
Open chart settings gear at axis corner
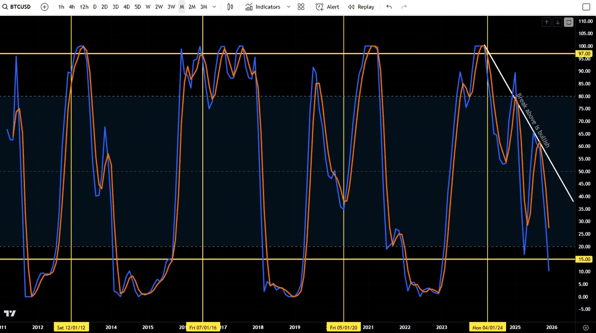(x=586, y=328)
